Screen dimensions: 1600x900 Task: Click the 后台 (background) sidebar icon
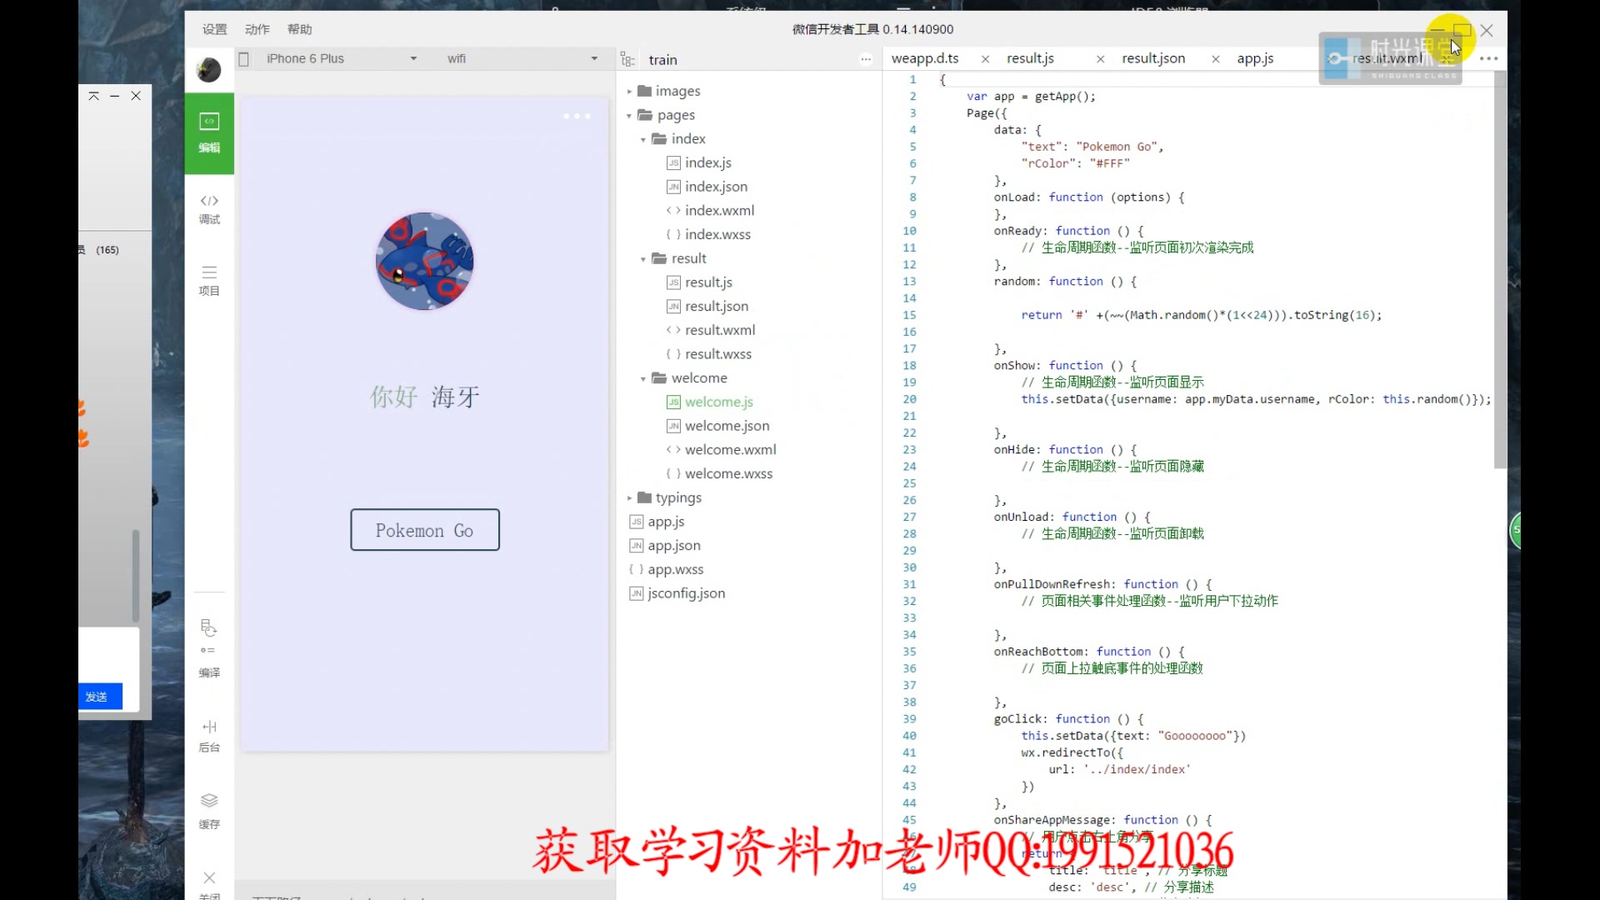209,736
